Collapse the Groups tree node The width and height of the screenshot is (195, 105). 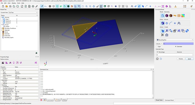click(2, 25)
